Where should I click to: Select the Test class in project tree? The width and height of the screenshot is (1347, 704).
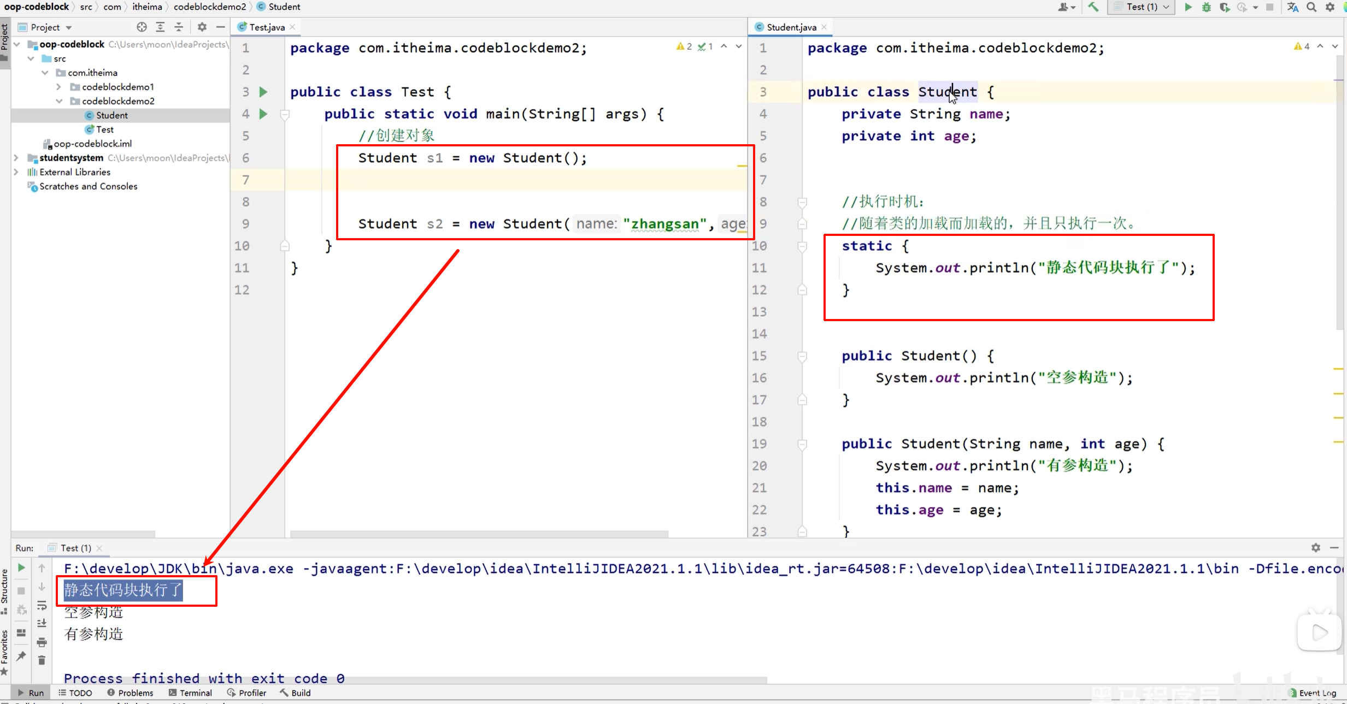pyautogui.click(x=104, y=129)
